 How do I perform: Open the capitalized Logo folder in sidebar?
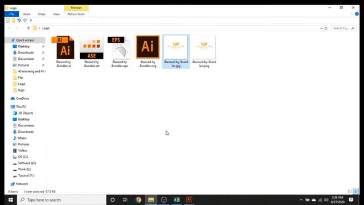pos(22,84)
